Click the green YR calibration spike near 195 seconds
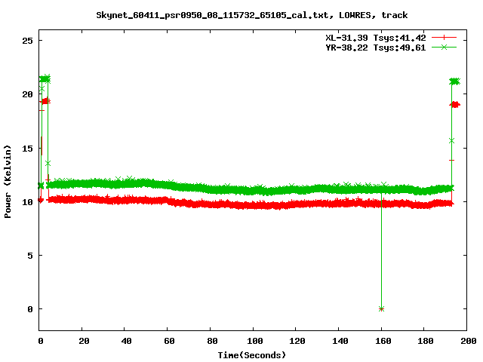This screenshot has height=362, width=483. (454, 81)
